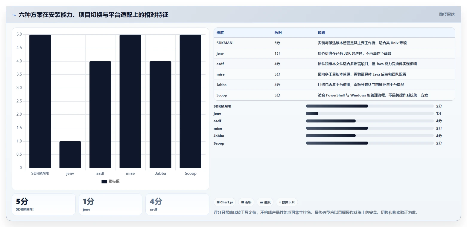Open the asdf 4分 data card
Viewport: 467px width, 227px height.
tap(177, 204)
